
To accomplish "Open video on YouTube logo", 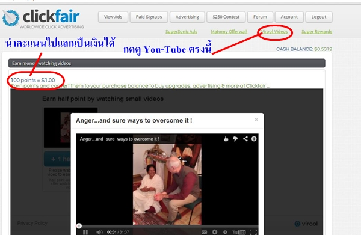I will 239,232.
